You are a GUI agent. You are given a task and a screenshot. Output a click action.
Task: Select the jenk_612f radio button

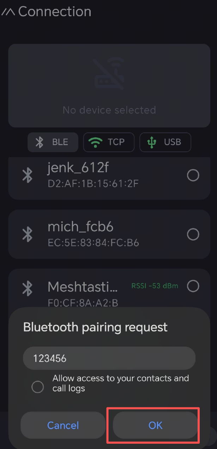click(x=193, y=175)
